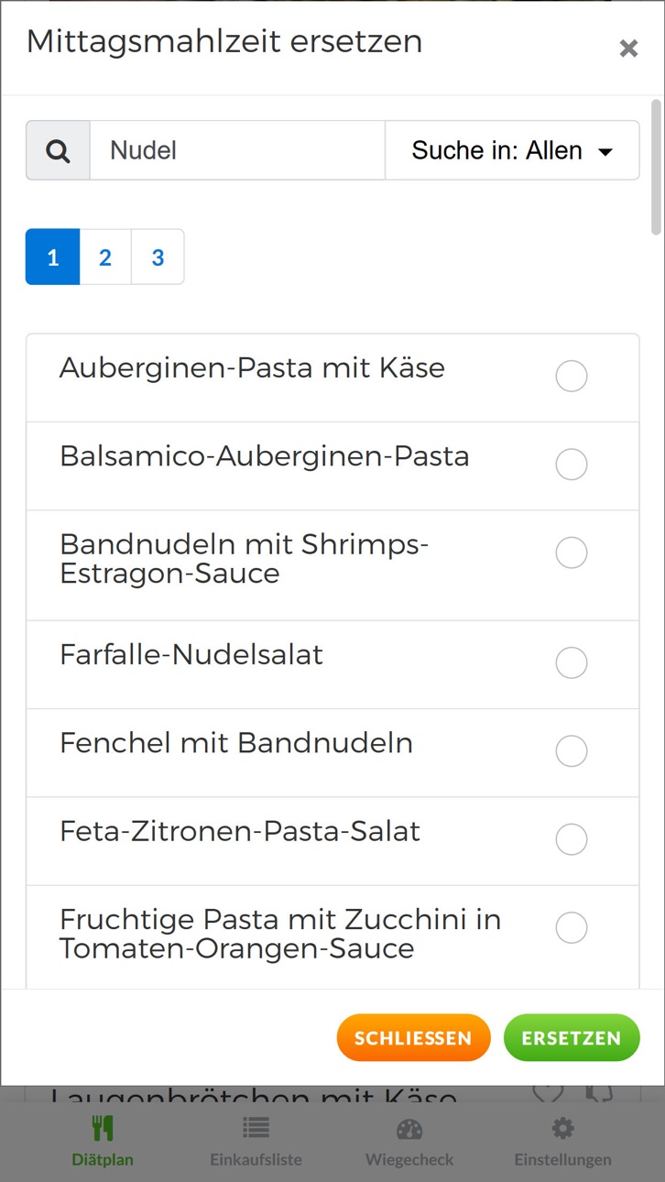Open the Wiegecheck scale icon
This screenshot has width=665, height=1182.
[409, 1128]
